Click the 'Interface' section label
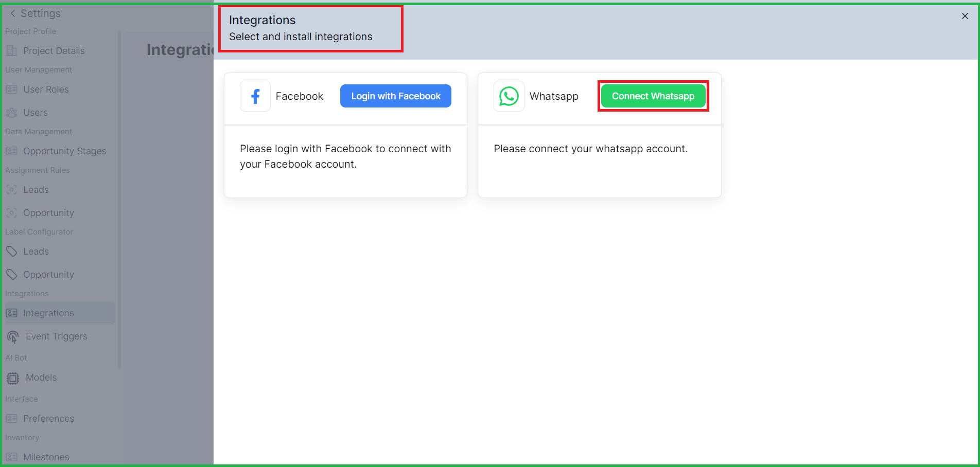980x467 pixels. point(22,399)
